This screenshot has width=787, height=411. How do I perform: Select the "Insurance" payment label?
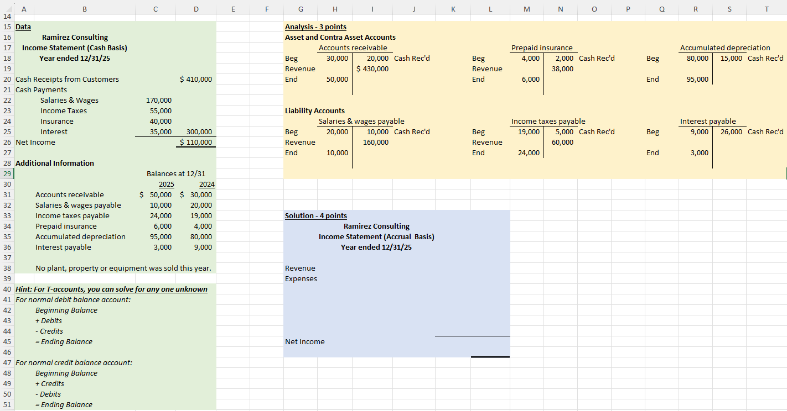pos(56,121)
